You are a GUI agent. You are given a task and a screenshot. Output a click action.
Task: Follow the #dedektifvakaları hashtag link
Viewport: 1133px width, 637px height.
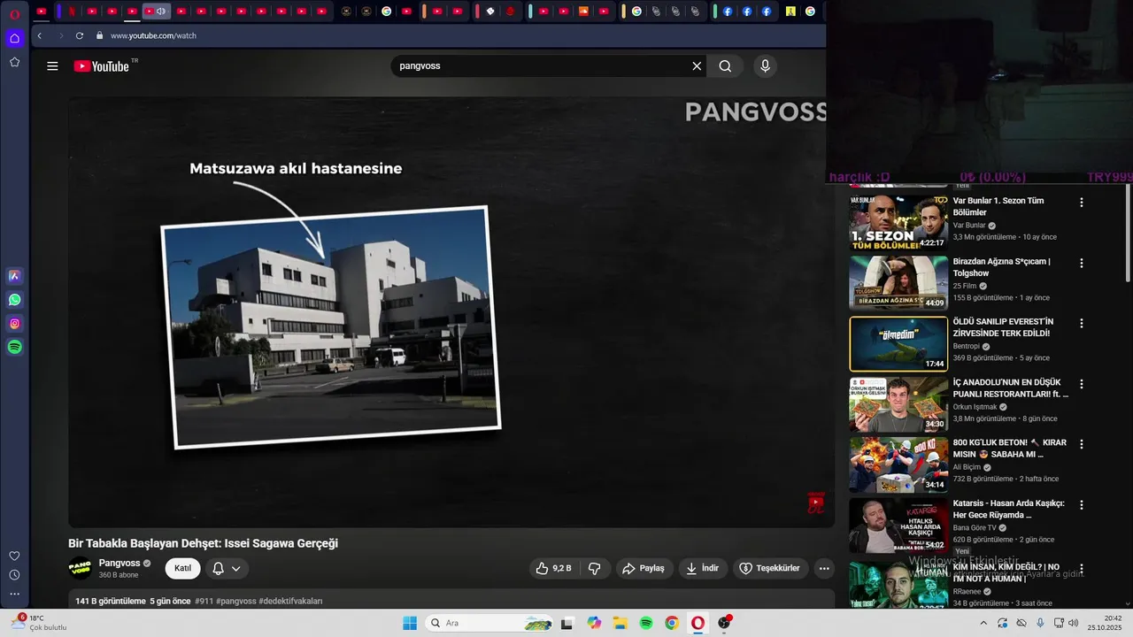pyautogui.click(x=290, y=602)
